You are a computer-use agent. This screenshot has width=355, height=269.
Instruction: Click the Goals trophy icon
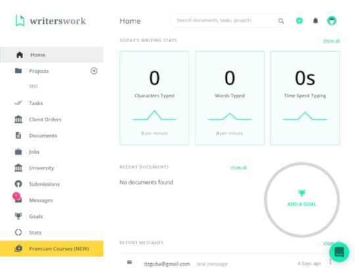coord(18,216)
